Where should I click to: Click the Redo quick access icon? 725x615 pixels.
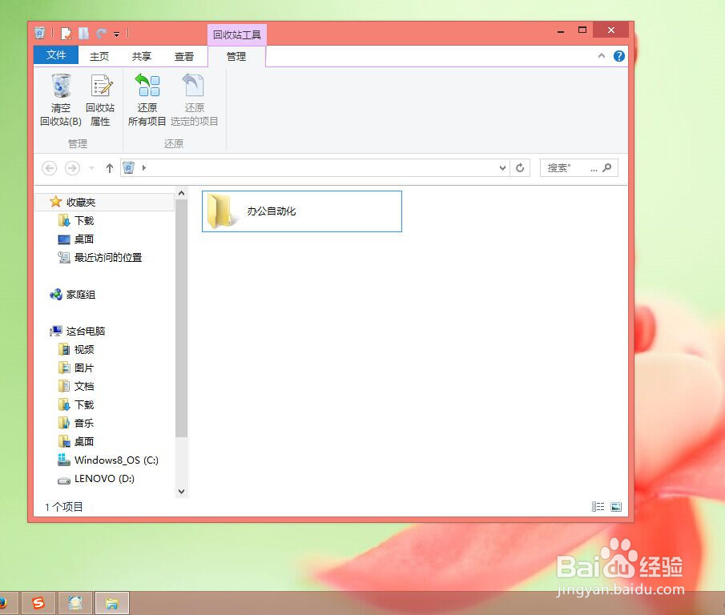pos(101,34)
